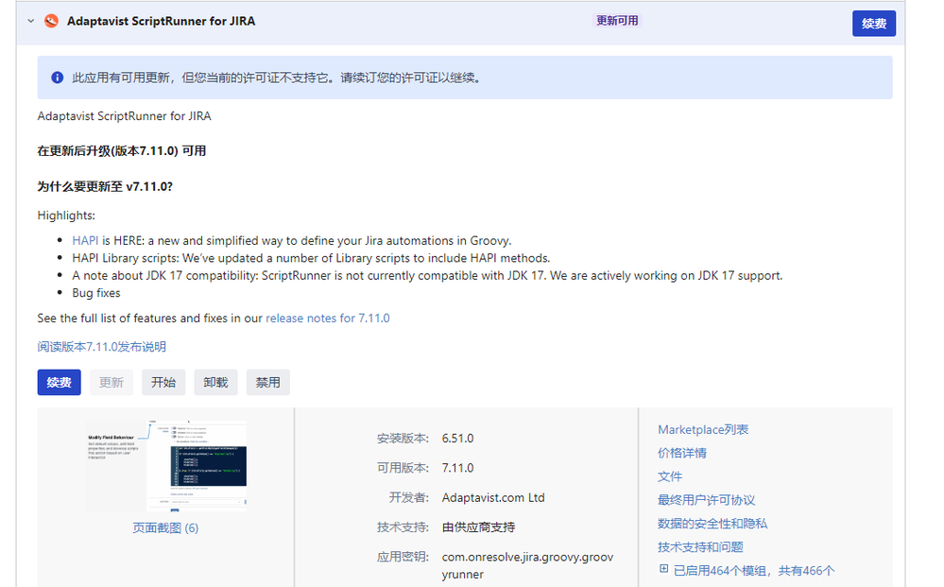
Task: Open the 页面截图 (6) link
Action: 165,528
